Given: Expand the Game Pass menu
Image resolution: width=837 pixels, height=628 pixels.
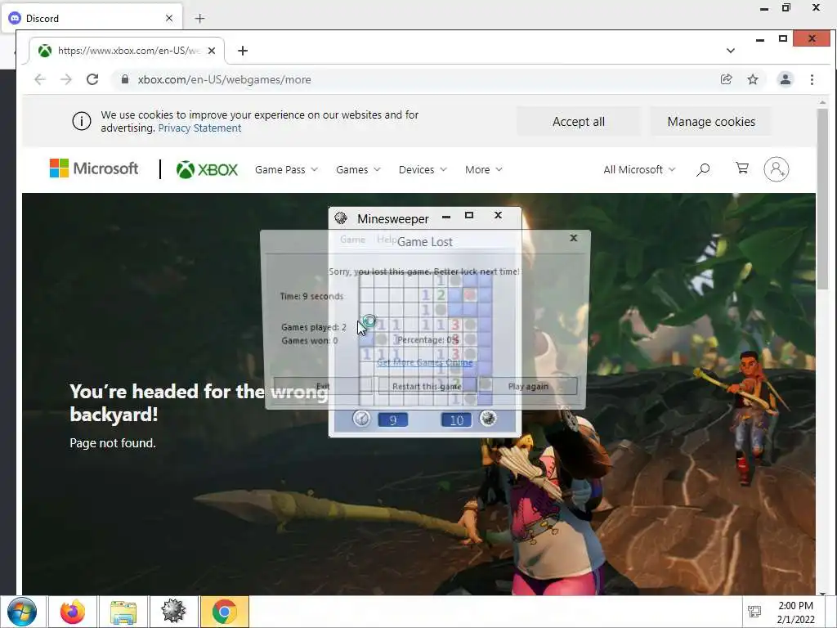Looking at the screenshot, I should [x=286, y=170].
